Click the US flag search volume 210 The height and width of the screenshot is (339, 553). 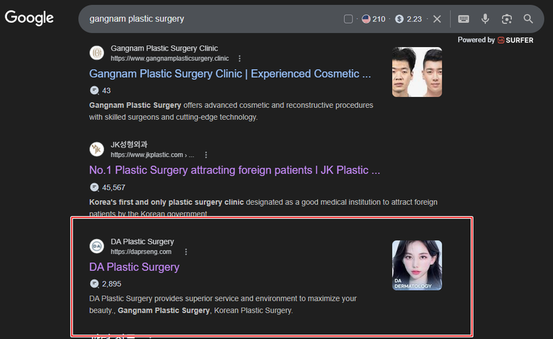click(373, 19)
